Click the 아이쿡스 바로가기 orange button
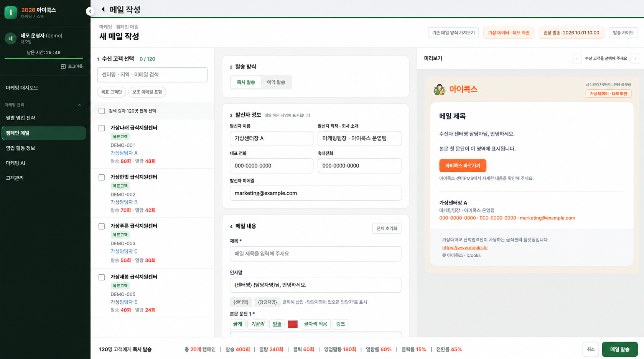Screen dimensions: 644x359 coord(463,166)
